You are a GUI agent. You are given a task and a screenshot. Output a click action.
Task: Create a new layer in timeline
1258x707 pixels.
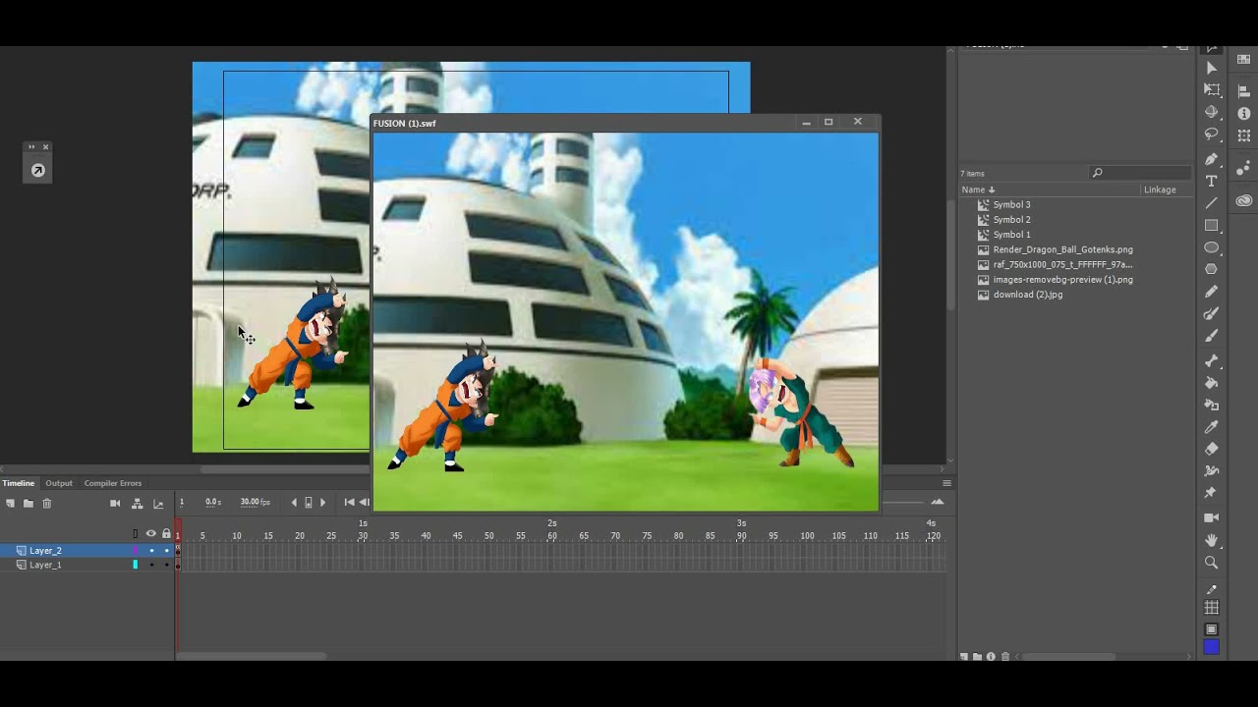[11, 504]
